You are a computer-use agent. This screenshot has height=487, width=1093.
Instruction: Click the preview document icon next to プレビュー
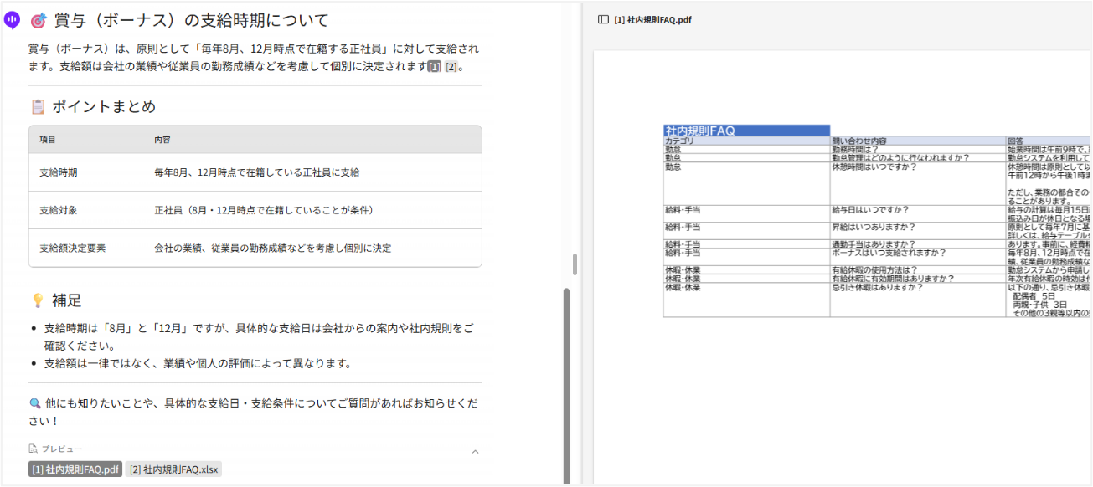(x=33, y=449)
